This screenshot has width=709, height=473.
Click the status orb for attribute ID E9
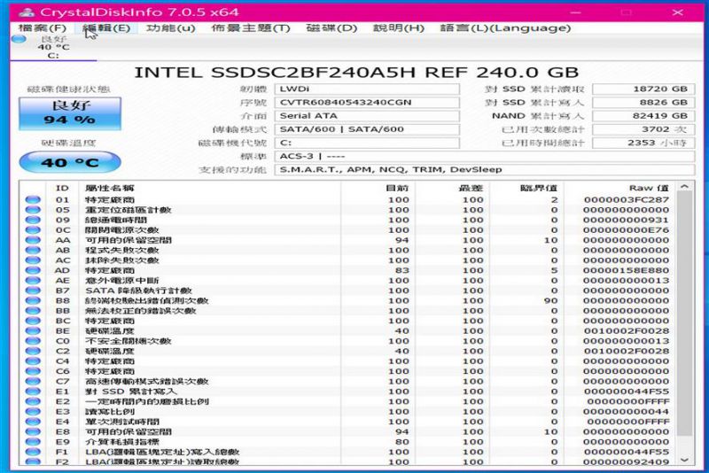[x=33, y=442]
